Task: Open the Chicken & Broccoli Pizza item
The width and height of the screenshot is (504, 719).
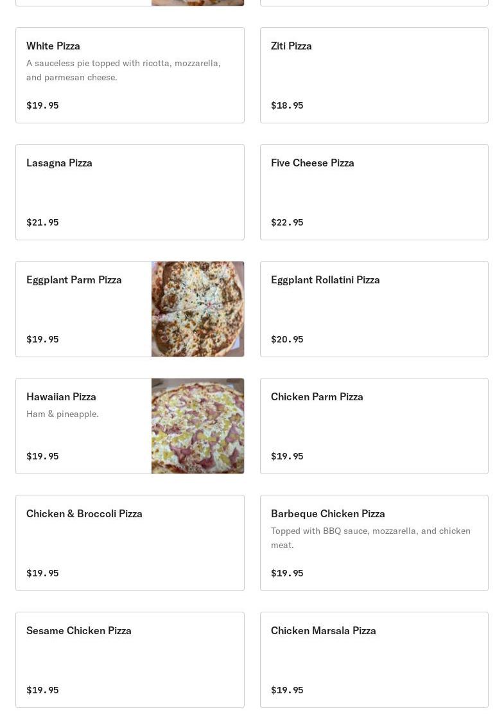Action: click(x=130, y=543)
